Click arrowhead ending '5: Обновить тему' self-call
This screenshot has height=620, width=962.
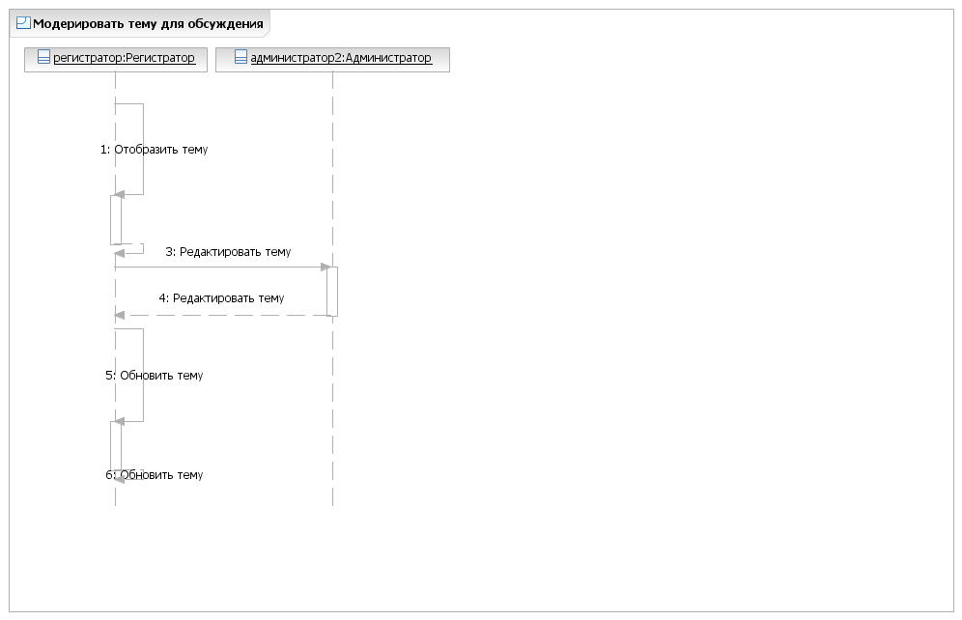pyautogui.click(x=120, y=421)
